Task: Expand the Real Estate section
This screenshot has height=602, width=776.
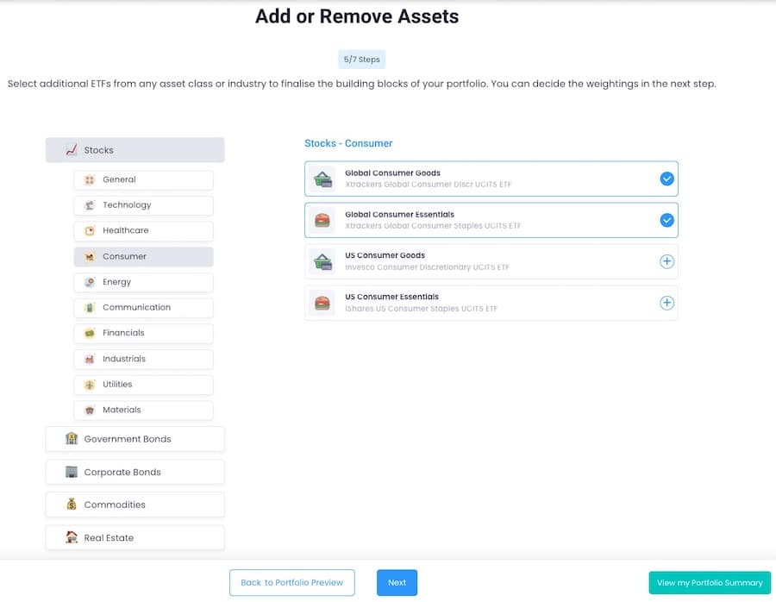Action: point(135,538)
